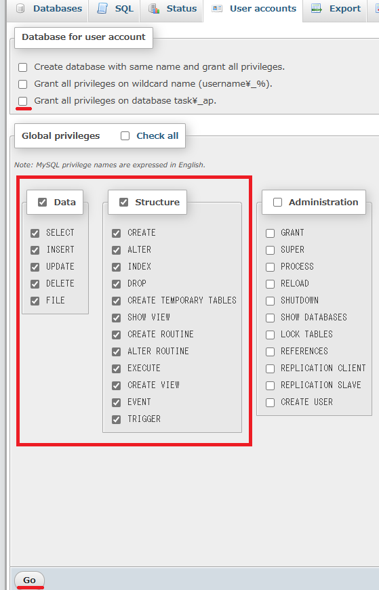The image size is (379, 590).
Task: Click the Check all link
Action: [x=157, y=136]
